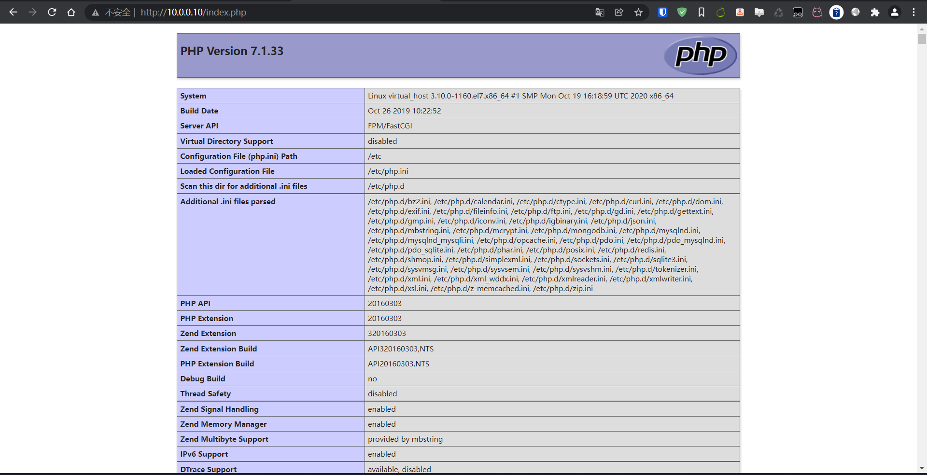Share this page via the share icon
Screen dimensions: 927x475
click(x=619, y=12)
